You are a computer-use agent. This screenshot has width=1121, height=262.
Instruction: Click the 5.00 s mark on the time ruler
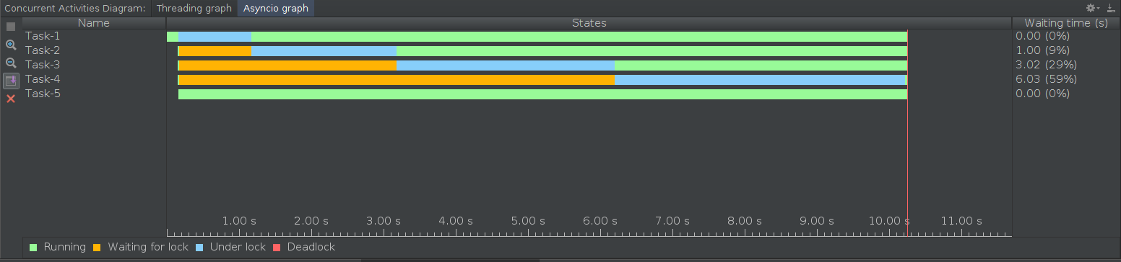point(528,221)
